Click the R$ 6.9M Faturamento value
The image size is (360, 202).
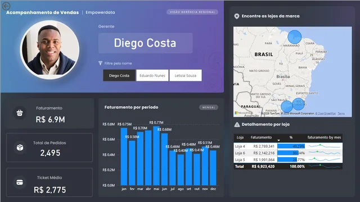coord(50,120)
